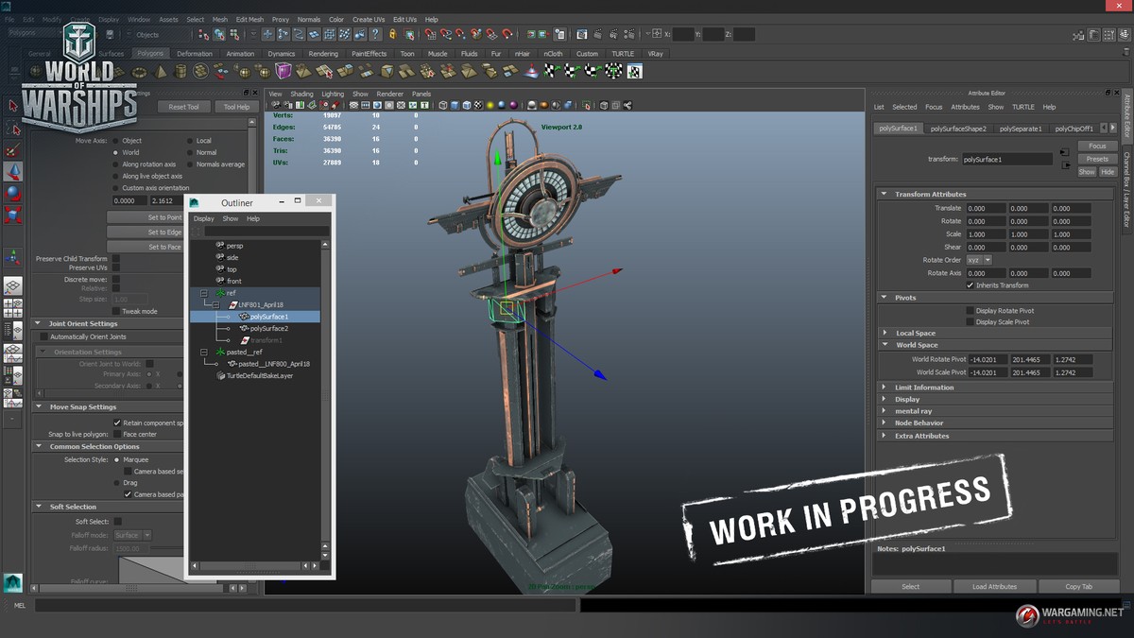1134x638 pixels.
Task: Click the purple cube shelf icon
Action: (x=283, y=72)
